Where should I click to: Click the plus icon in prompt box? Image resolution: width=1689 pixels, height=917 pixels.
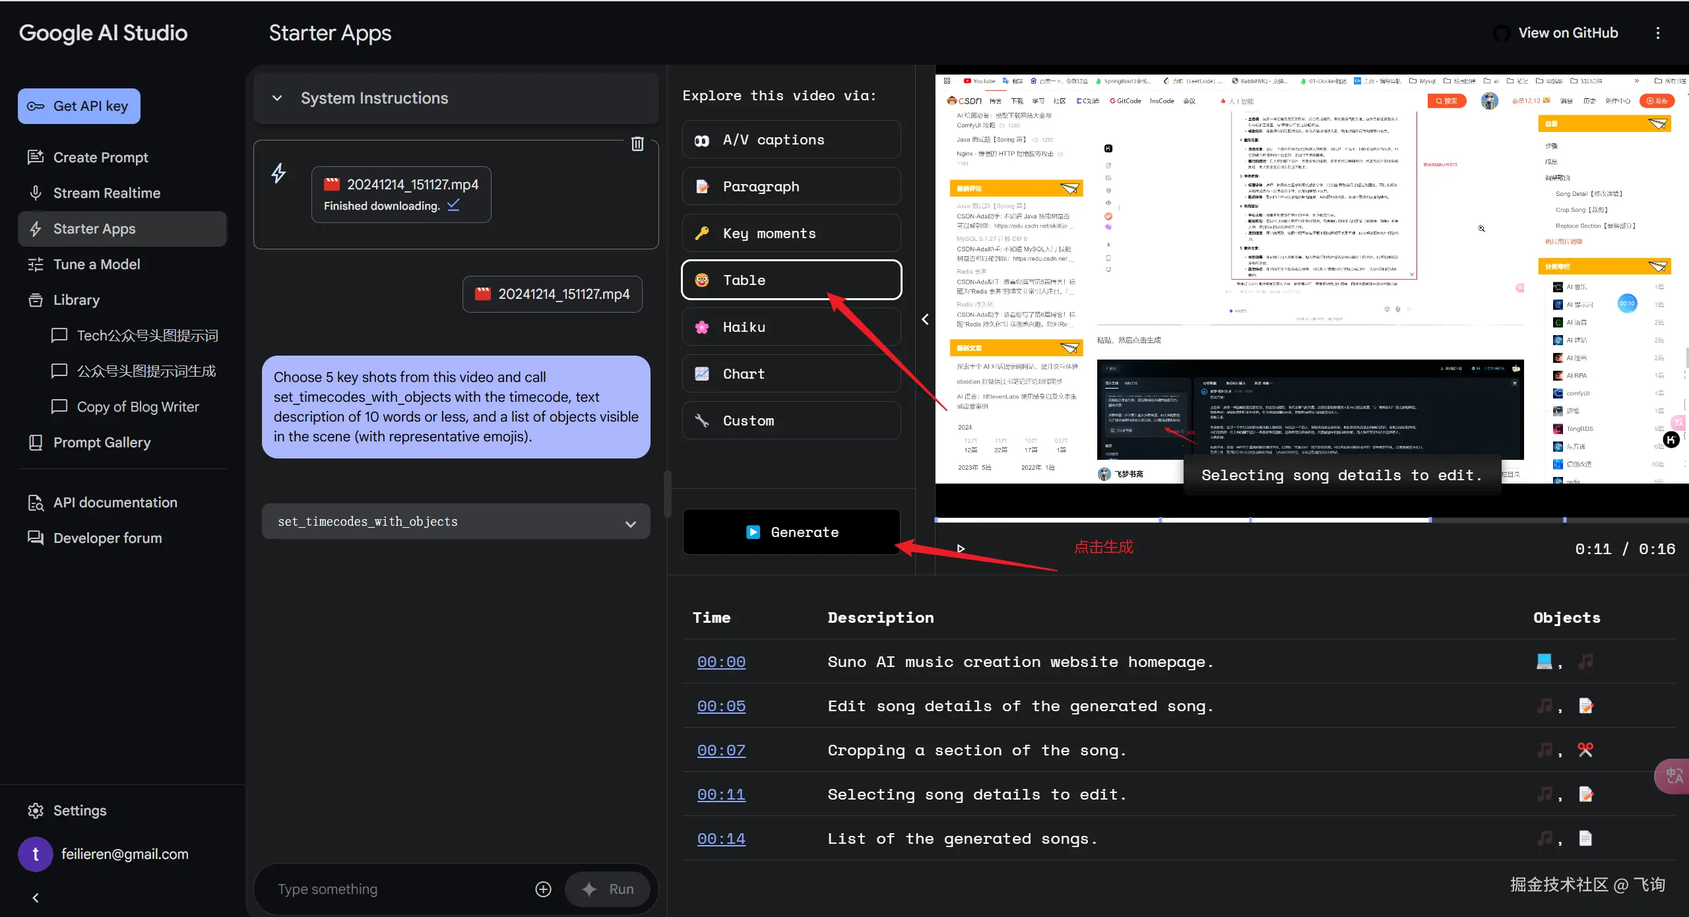tap(543, 889)
